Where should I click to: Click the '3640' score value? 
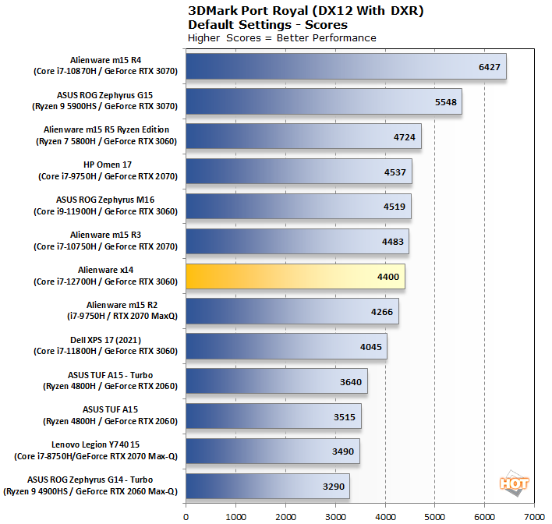pyautogui.click(x=351, y=382)
